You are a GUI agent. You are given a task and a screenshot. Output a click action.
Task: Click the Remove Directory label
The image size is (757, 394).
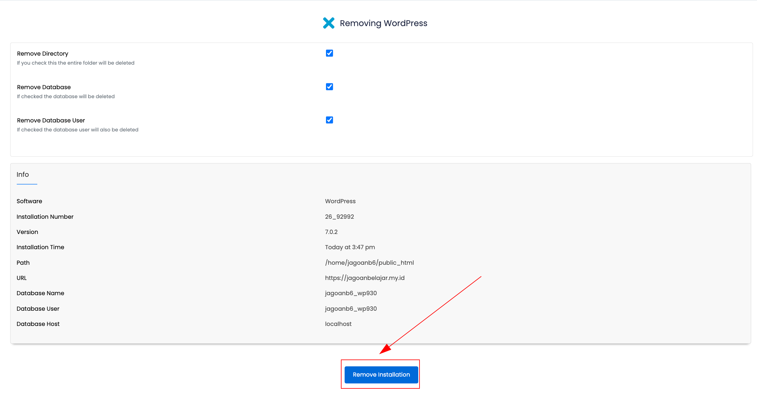coord(43,54)
